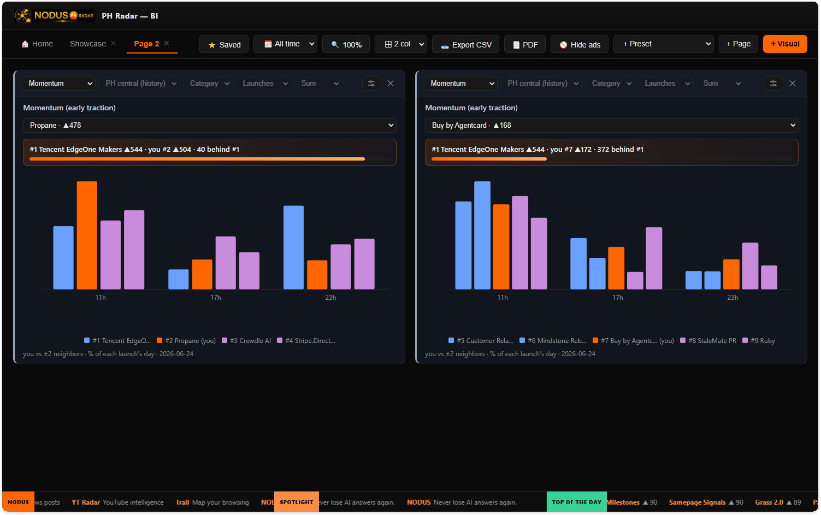Open settings sliders icon in left panel
The width and height of the screenshot is (821, 515).
(371, 84)
